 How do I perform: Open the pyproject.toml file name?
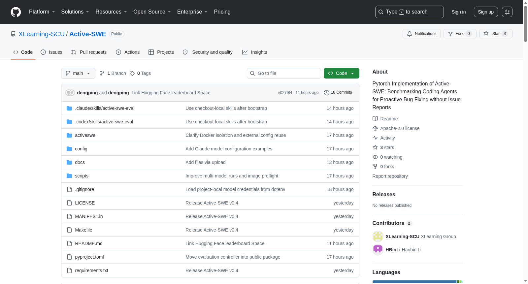tap(89, 257)
